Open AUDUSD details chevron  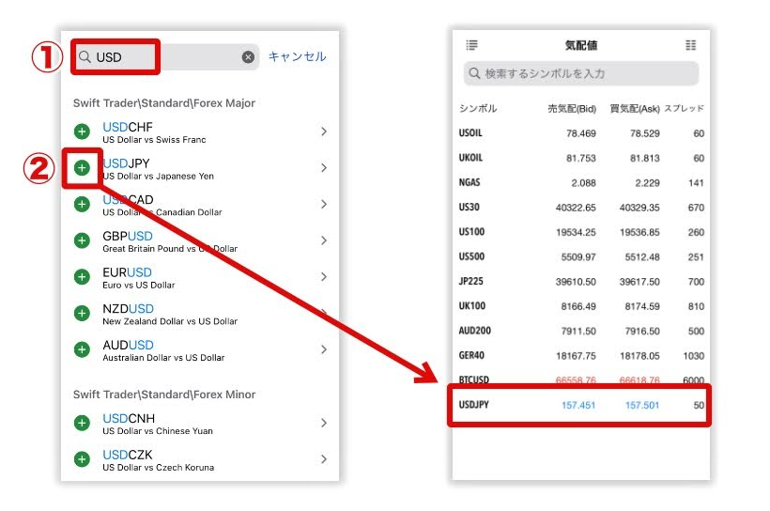point(324,349)
